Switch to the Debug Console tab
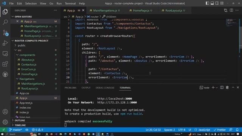This screenshot has height=136, width=242. coord(105,88)
